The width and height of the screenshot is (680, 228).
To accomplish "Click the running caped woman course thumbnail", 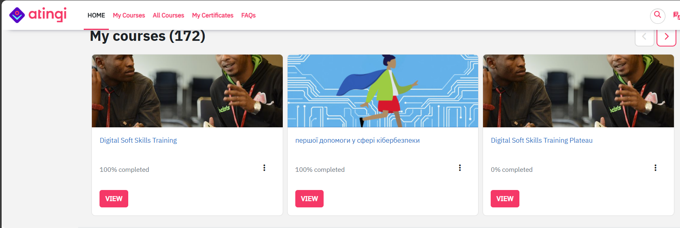I will pyautogui.click(x=383, y=91).
